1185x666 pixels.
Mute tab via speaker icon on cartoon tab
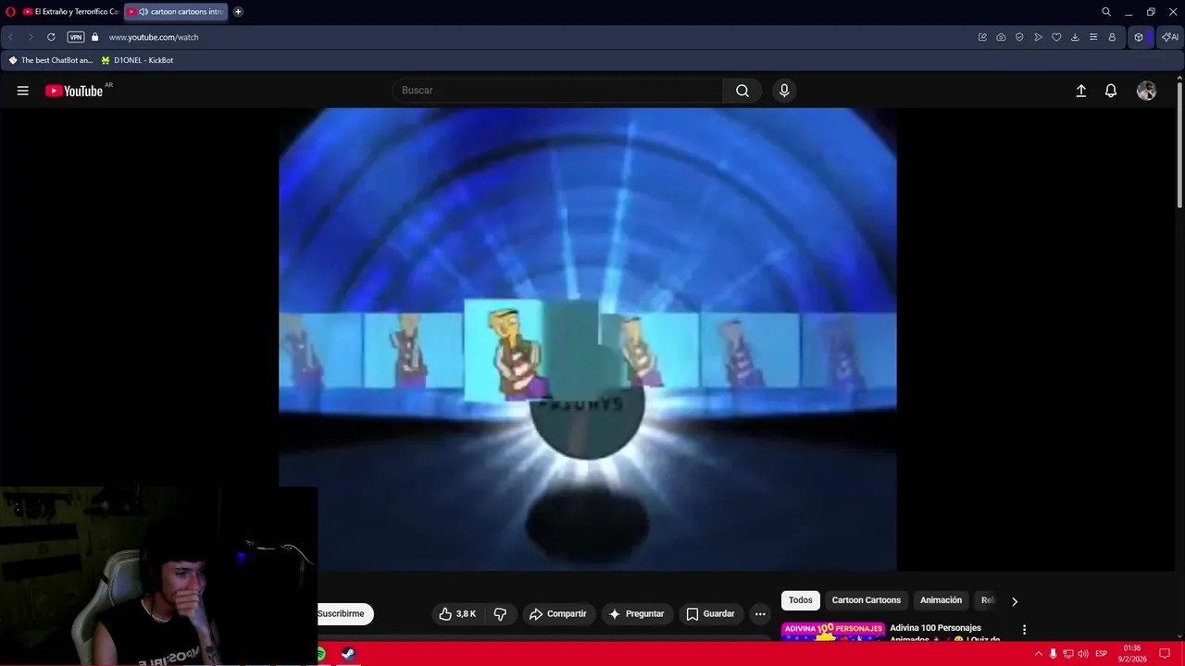point(143,12)
